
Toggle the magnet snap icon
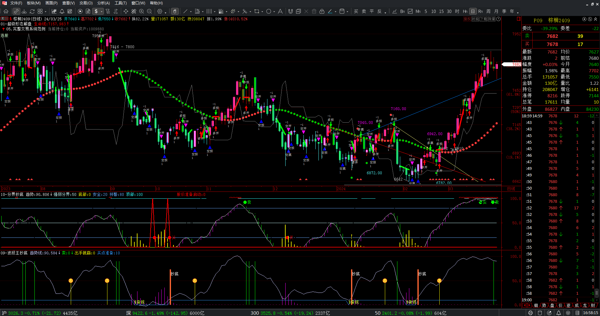point(291,11)
